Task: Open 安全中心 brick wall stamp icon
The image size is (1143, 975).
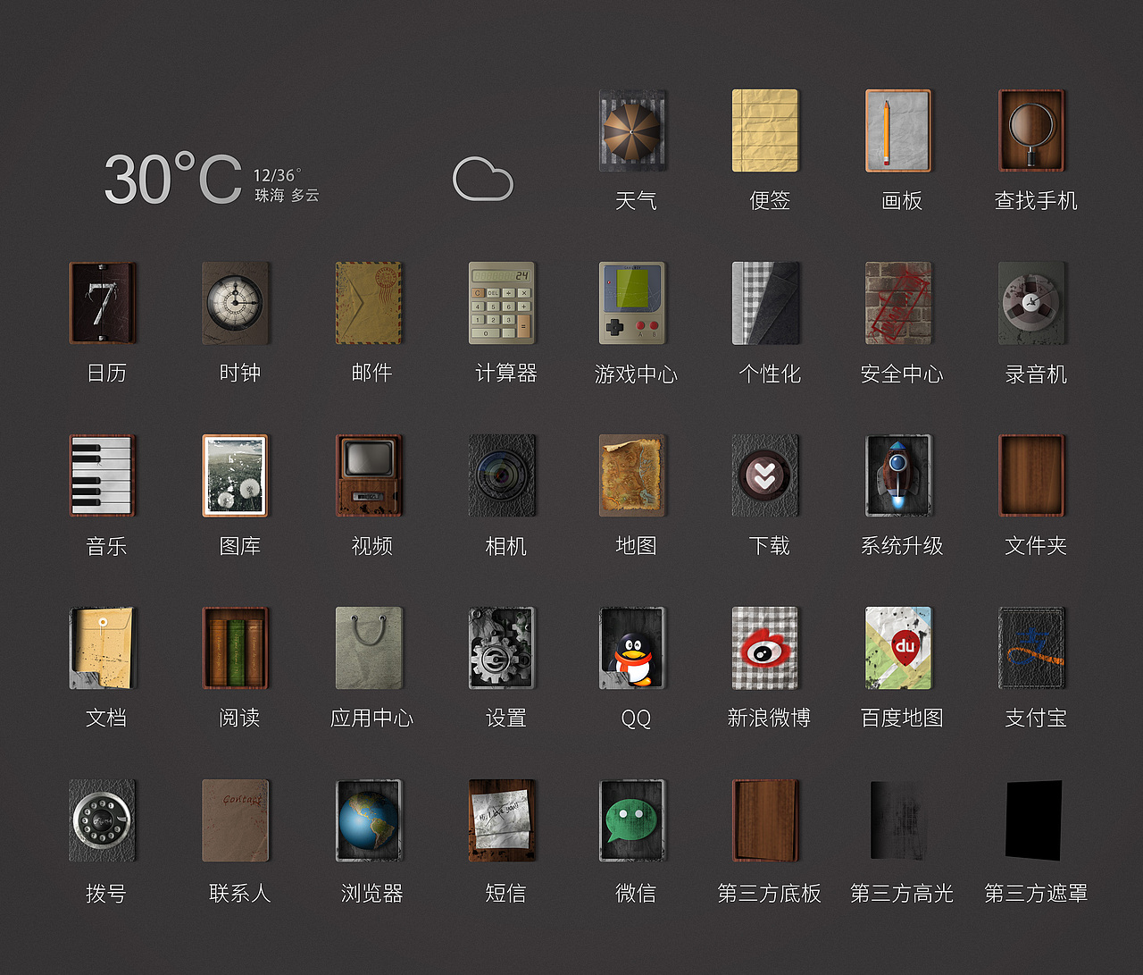Action: tap(898, 303)
